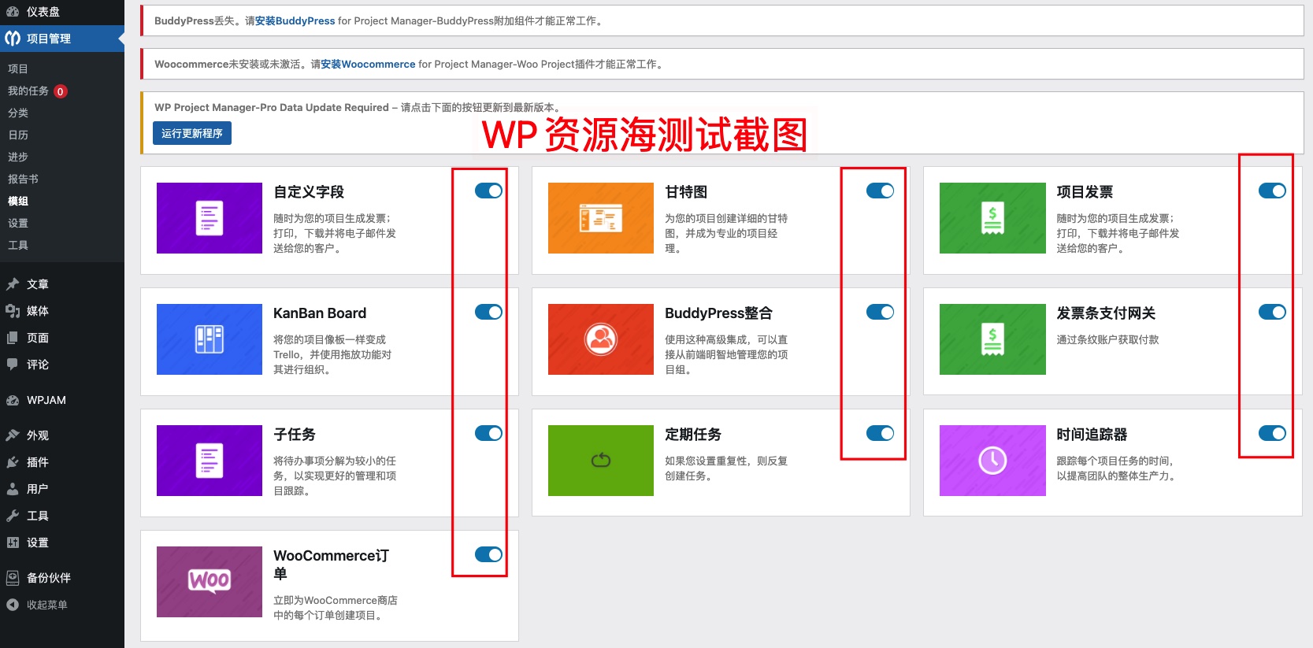Click the 安装Woocommerce link
The width and height of the screenshot is (1313, 648).
point(368,65)
